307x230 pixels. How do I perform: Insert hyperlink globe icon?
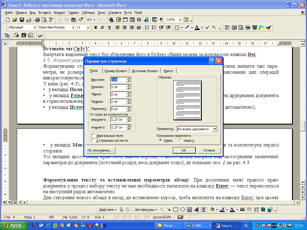click(112, 20)
